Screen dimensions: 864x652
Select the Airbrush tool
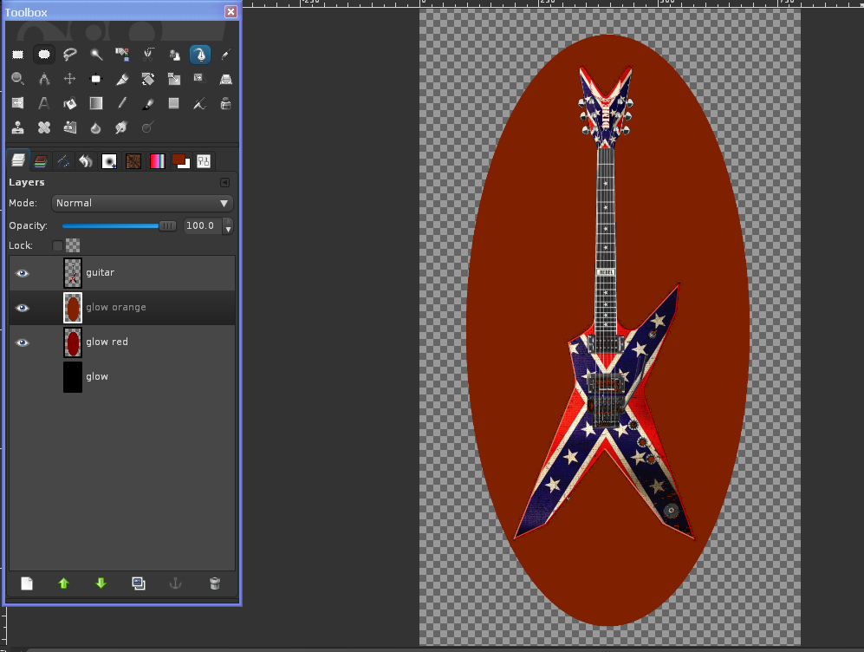[200, 103]
